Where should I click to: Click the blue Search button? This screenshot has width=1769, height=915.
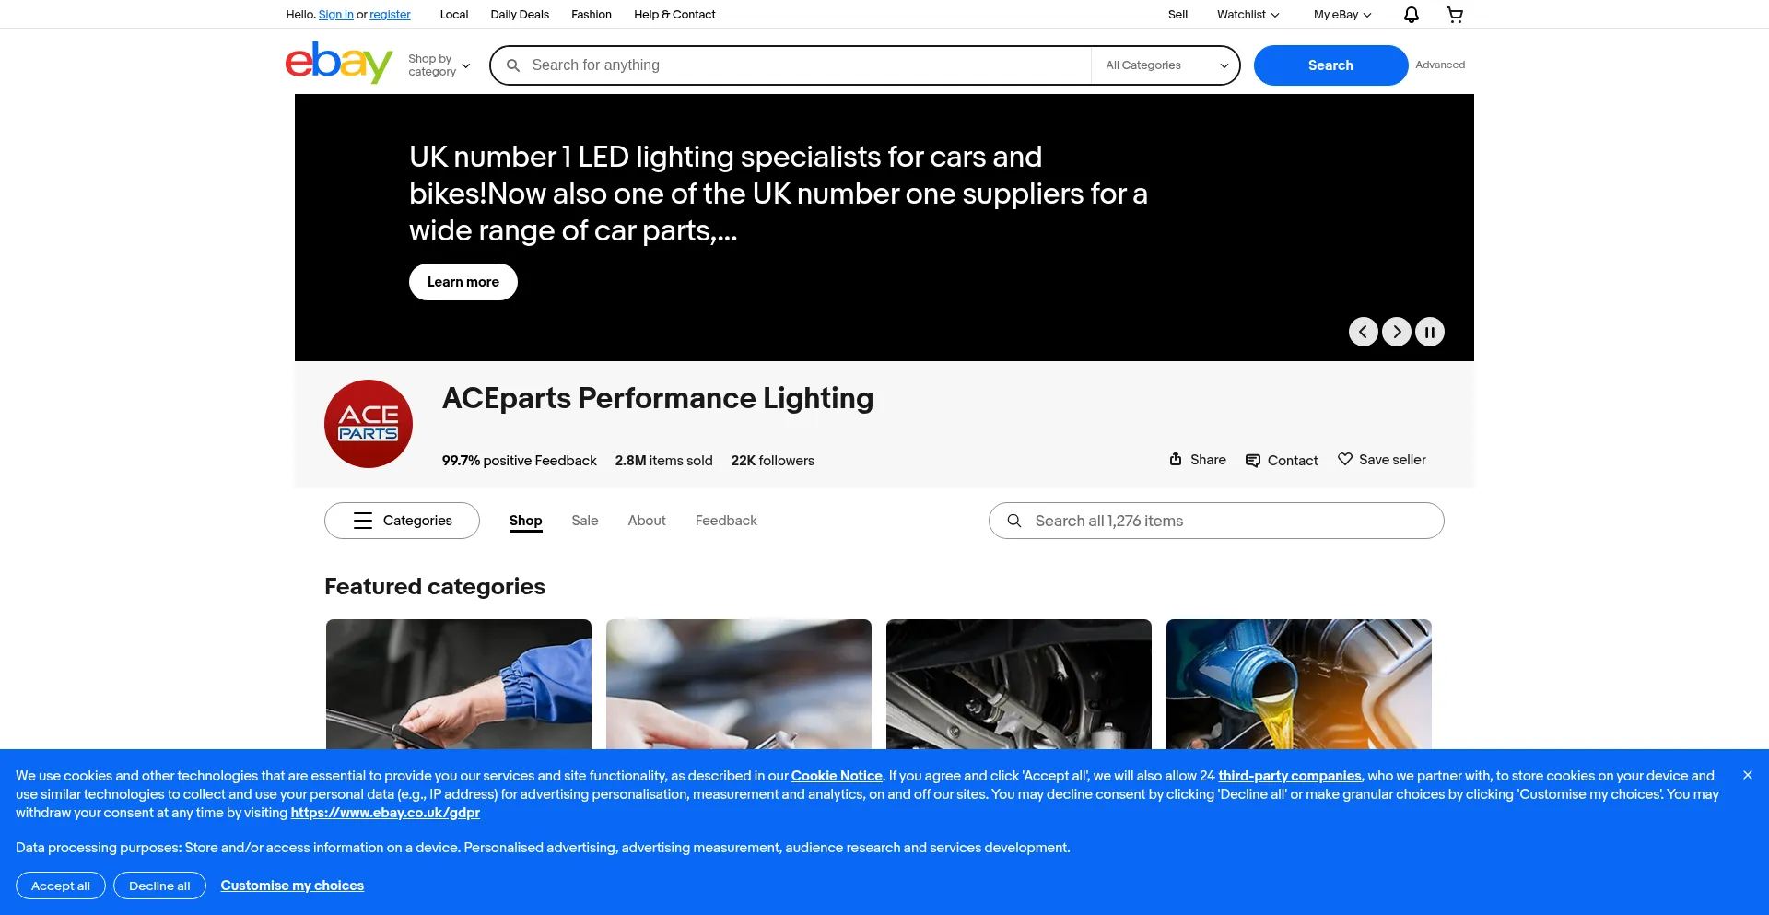(x=1330, y=65)
